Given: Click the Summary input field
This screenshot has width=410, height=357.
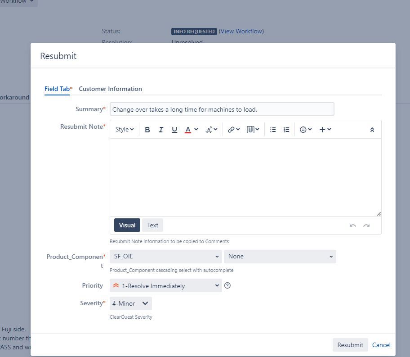Looking at the screenshot, I should [222, 109].
